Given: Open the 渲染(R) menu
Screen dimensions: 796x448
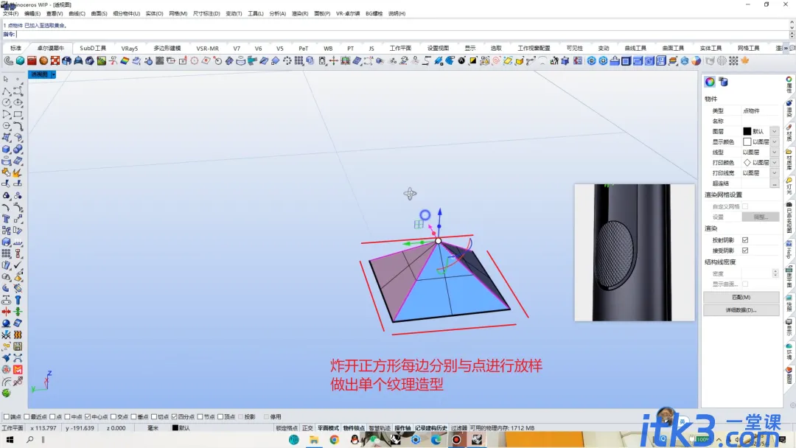Looking at the screenshot, I should 299,14.
